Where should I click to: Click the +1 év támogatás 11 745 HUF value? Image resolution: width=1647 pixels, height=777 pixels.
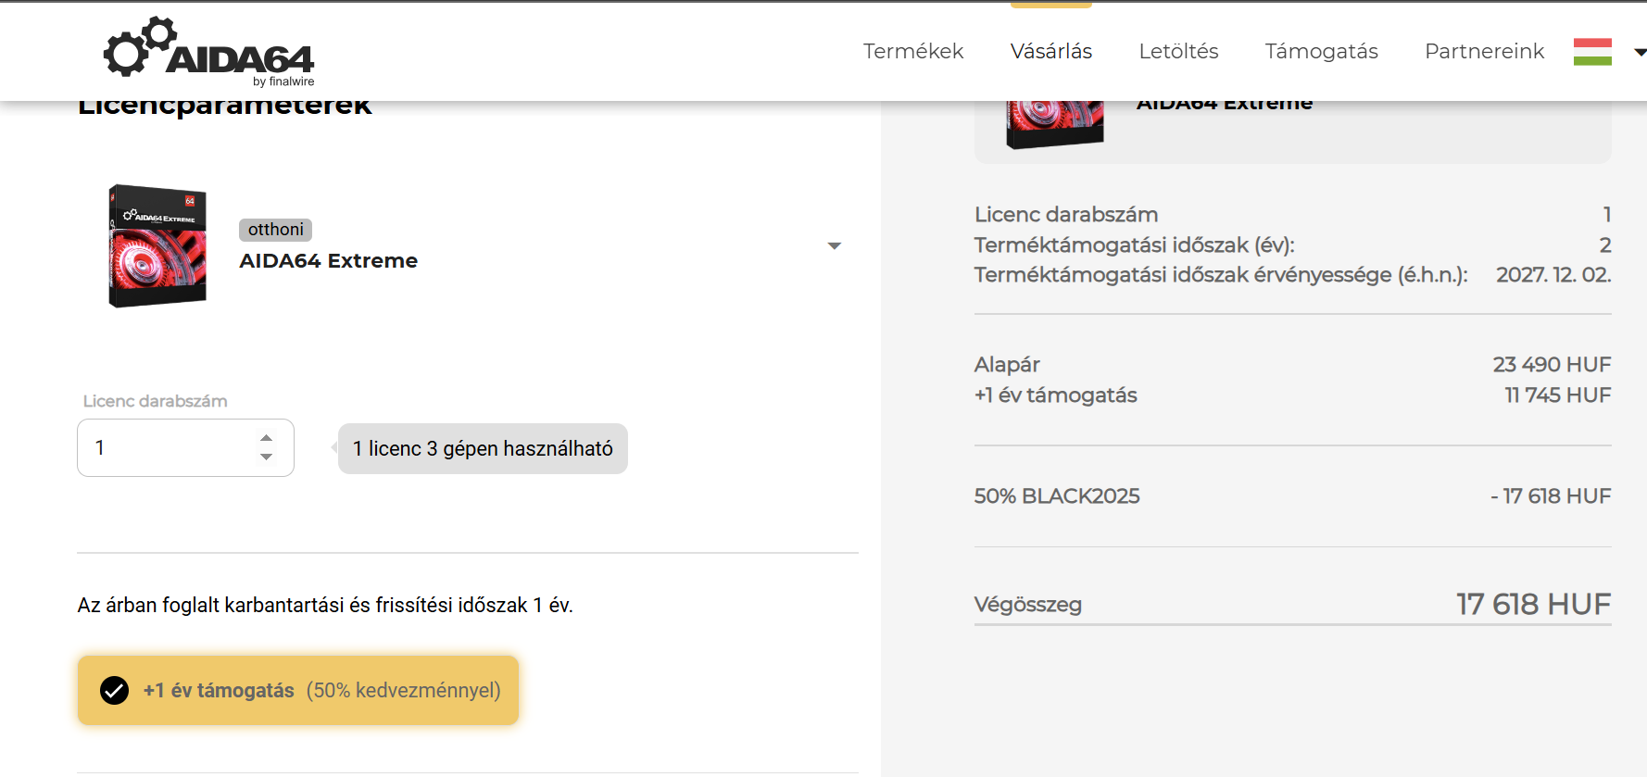point(1557,395)
